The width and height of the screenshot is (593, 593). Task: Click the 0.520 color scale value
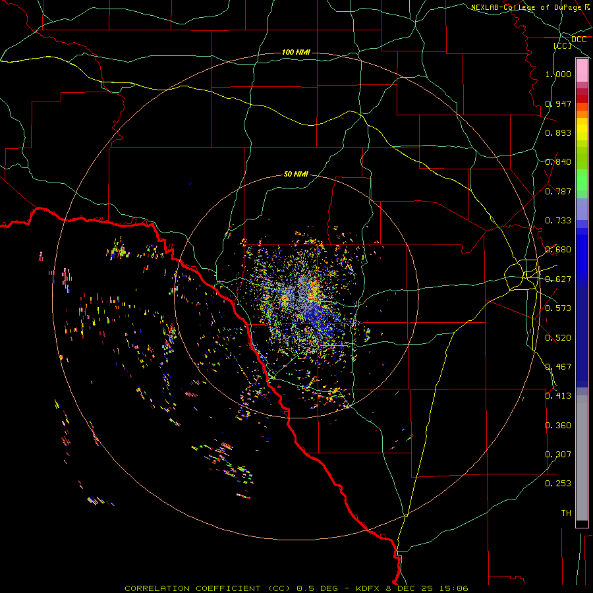[558, 338]
